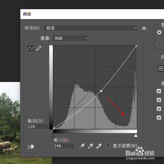Select the pencil draw curve tool
Viewport: 164px width, 164px height.
39,48
